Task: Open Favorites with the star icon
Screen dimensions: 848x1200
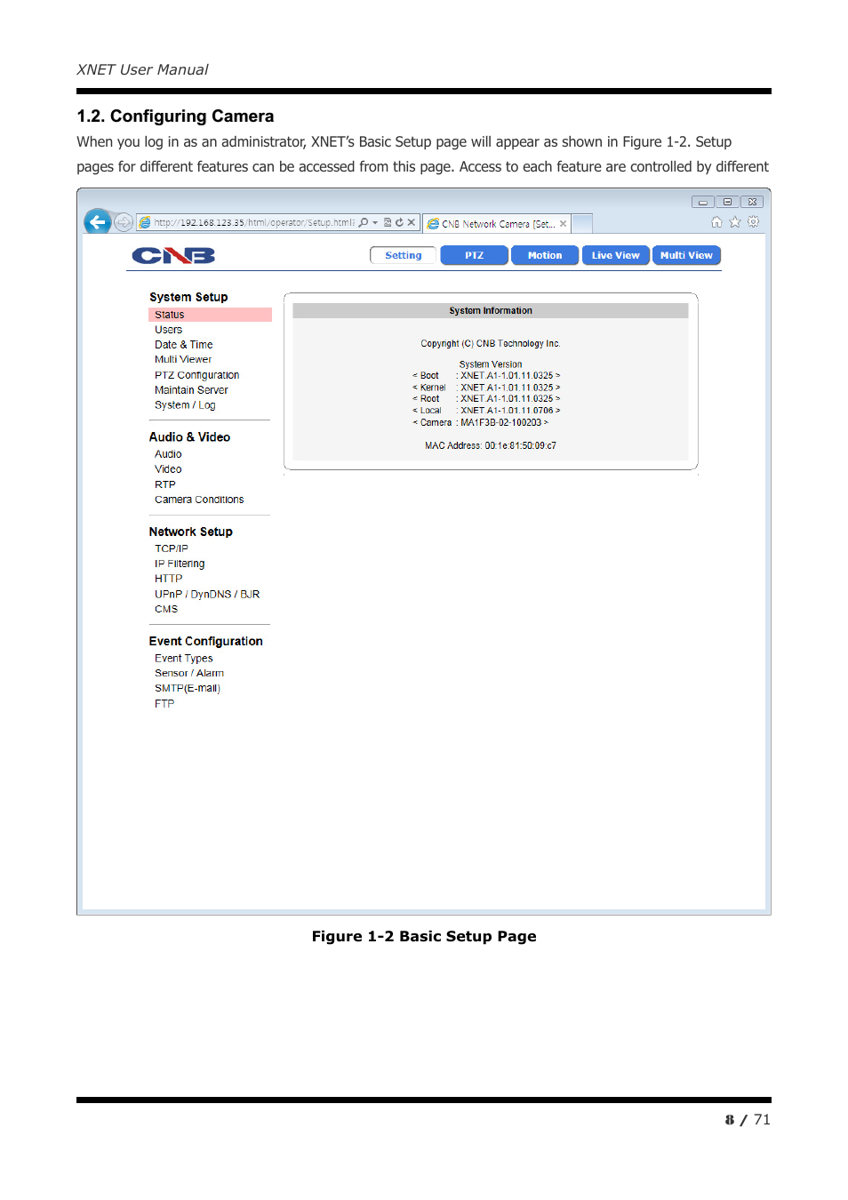Action: point(735,222)
